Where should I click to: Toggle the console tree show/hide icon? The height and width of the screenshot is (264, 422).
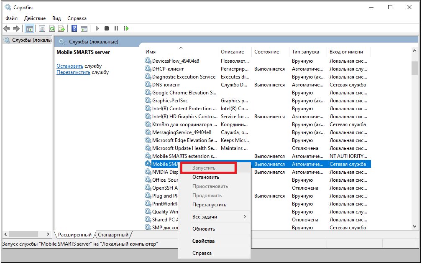point(30,28)
